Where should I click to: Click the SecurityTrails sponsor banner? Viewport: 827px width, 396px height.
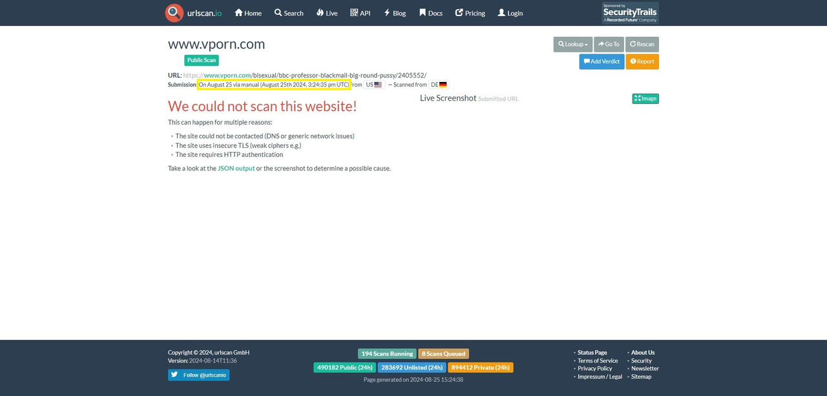[x=630, y=13]
